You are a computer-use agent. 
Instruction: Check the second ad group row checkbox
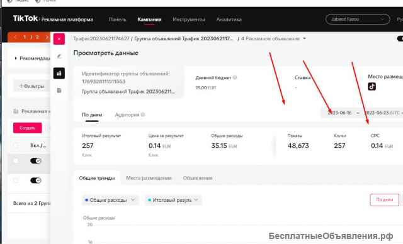[16, 180]
